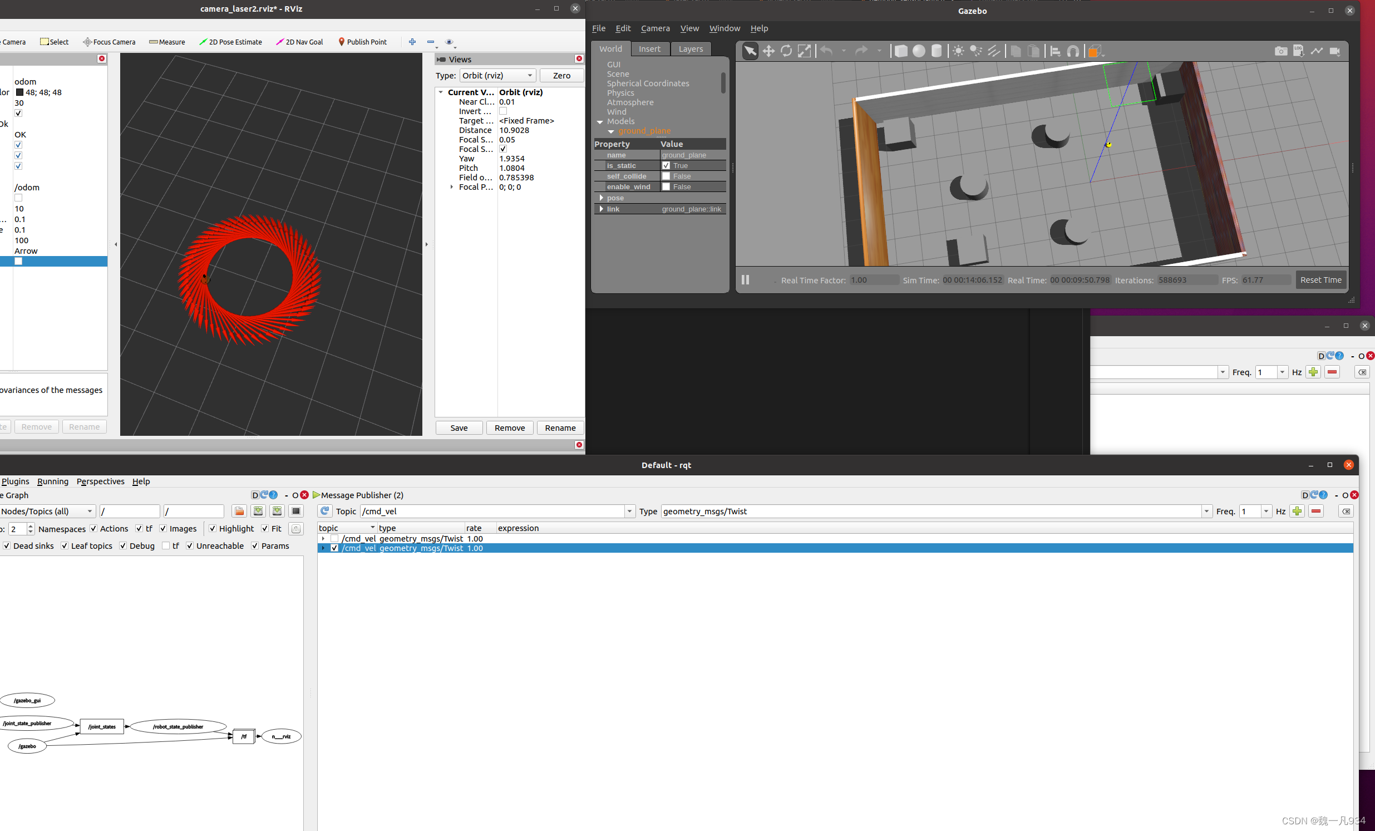Image resolution: width=1375 pixels, height=831 pixels.
Task: Open Nodes/Topics (all) dropdown
Action: tap(47, 511)
